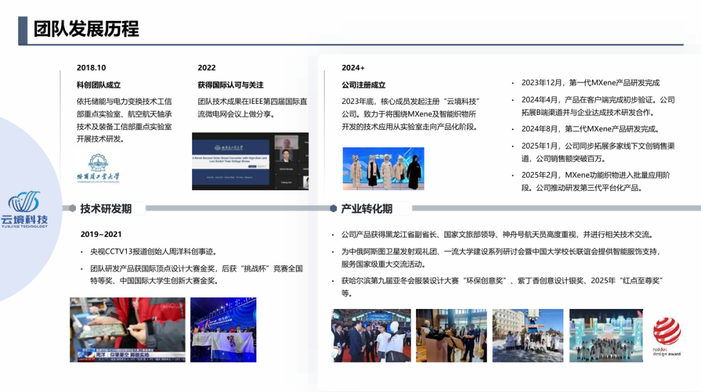Screen dimensions: 701x392
Task: Click the 2022 date heading
Action: 206,67
